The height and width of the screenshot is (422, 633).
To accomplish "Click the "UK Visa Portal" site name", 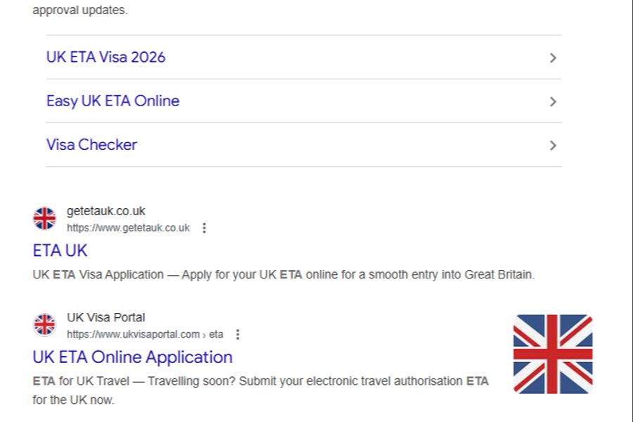I will [x=105, y=317].
